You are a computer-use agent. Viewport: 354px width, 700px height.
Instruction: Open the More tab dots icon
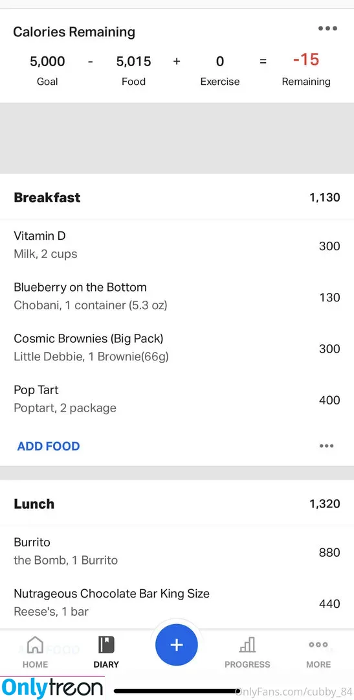tap(318, 645)
